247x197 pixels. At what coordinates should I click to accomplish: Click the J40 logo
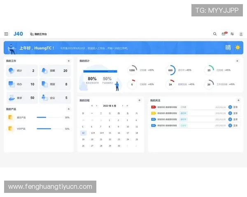[18, 34]
